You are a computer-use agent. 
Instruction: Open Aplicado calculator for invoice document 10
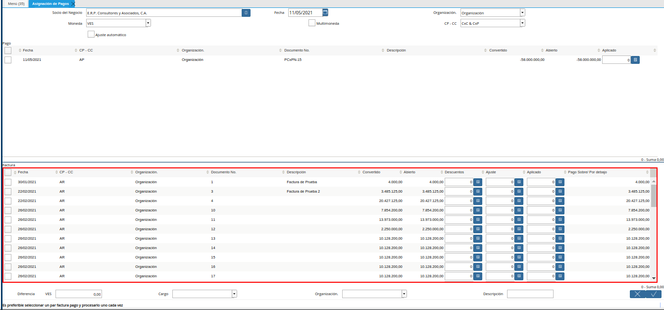(560, 210)
